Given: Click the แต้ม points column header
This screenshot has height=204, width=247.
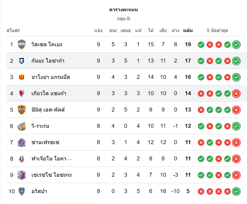Looking at the screenshot, I should tap(188, 30).
